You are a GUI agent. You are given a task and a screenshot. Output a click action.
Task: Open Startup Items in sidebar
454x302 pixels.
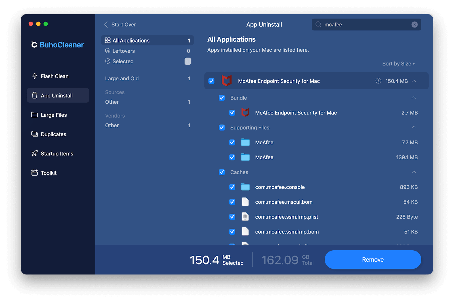[x=58, y=153]
